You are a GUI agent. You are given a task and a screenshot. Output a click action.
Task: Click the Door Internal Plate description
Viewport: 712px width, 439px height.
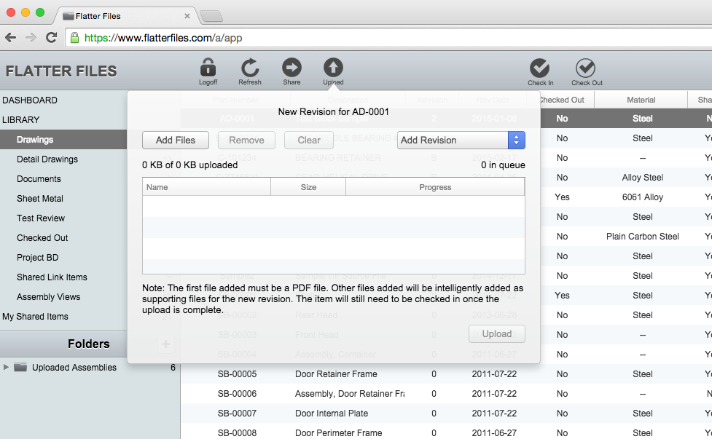(332, 413)
